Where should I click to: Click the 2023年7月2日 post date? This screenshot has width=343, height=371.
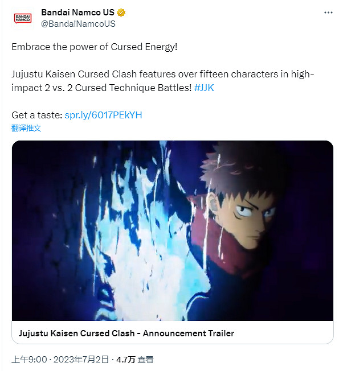81,360
